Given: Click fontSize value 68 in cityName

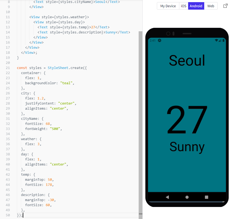Looking at the screenshot, I should (x=48, y=124).
